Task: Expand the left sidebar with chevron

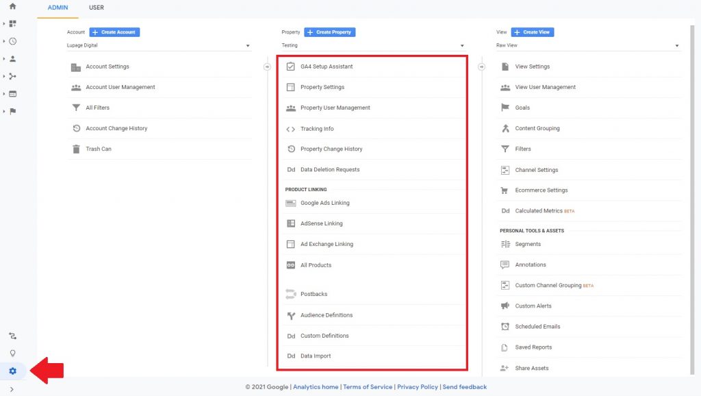Action: tap(12, 389)
